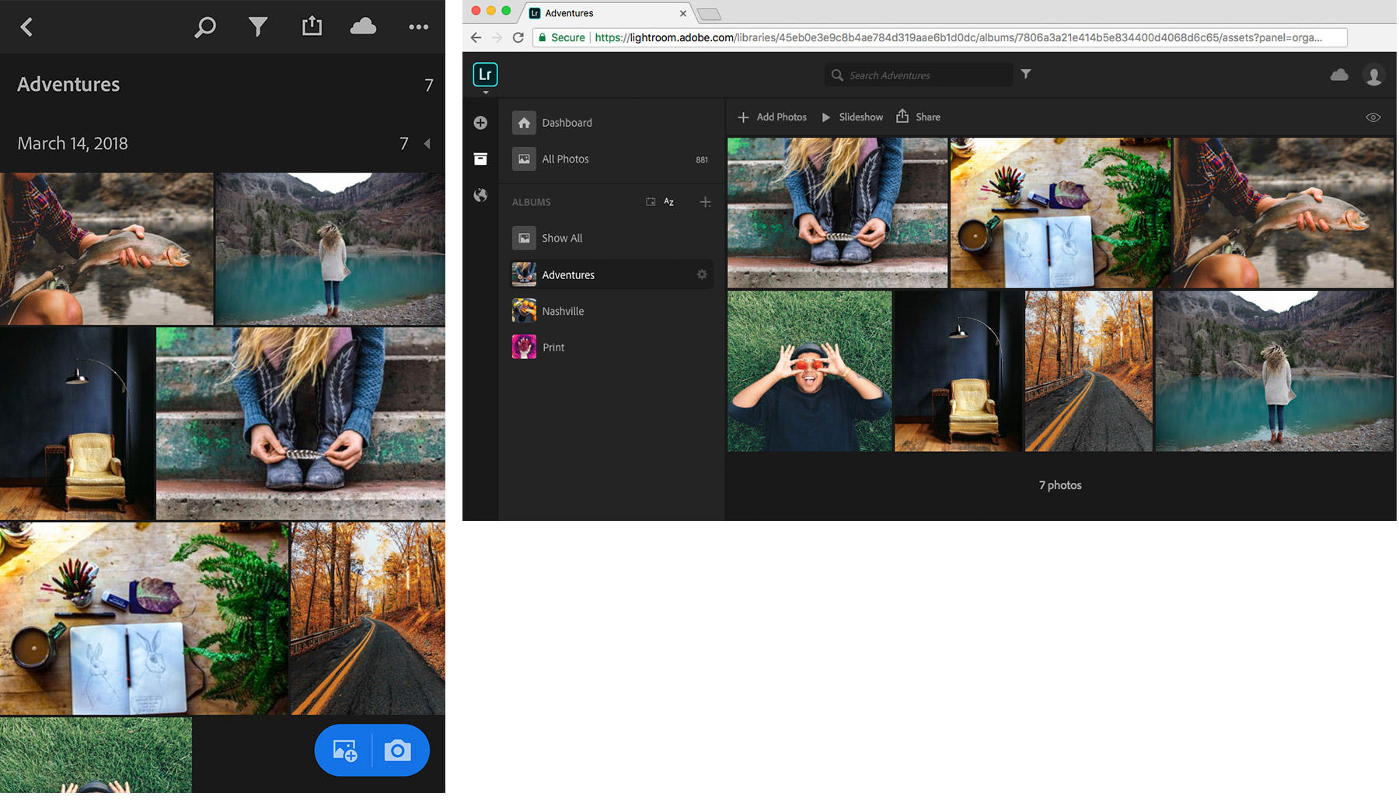Viewport: 1399px width, 807px height.
Task: Start a Slideshow of the Adventures album
Action: point(852,117)
